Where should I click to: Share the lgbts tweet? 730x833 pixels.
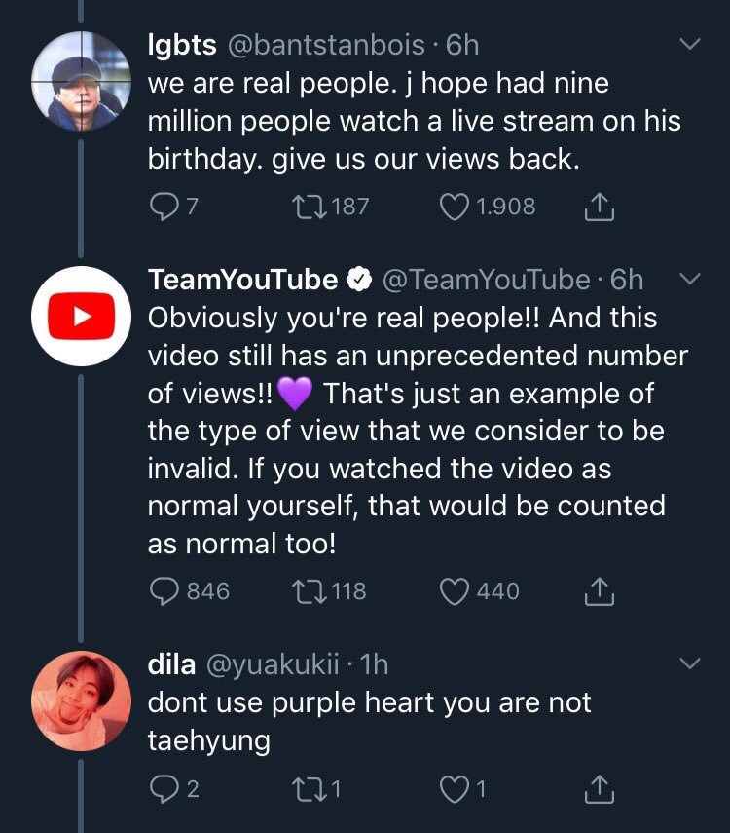tap(600, 207)
